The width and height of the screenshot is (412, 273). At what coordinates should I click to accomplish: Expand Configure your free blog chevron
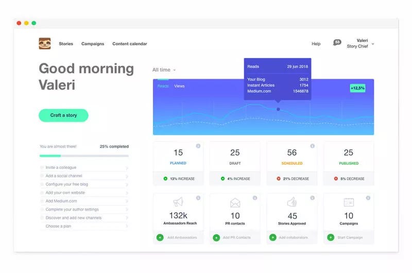pos(127,185)
